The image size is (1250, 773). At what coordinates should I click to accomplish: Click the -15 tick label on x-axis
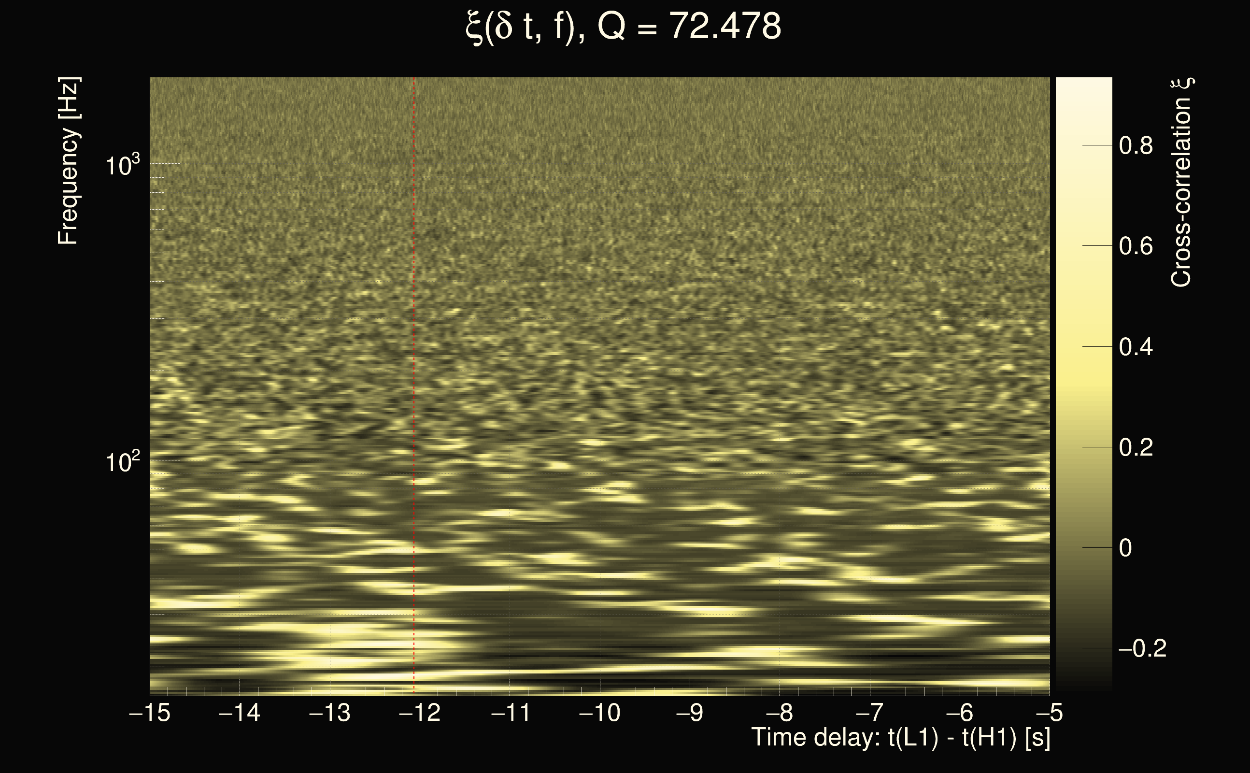pos(150,713)
